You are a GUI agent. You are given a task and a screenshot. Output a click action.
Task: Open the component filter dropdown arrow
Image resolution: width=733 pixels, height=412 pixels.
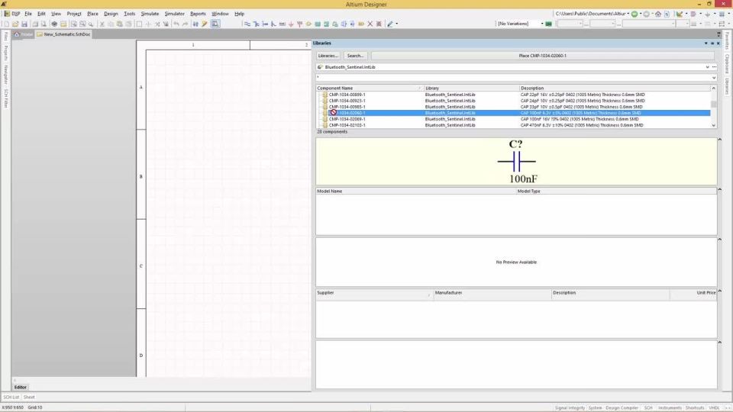[714, 78]
